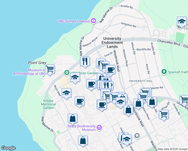This screenshot has height=151, width=188.
Task: Select the restaurant marker beside NW Marine Dr
Action: (85, 61)
